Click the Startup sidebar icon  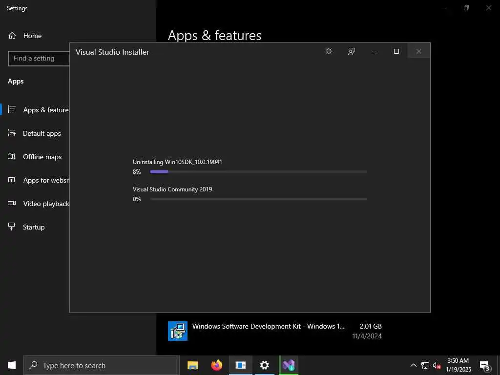coord(12,227)
